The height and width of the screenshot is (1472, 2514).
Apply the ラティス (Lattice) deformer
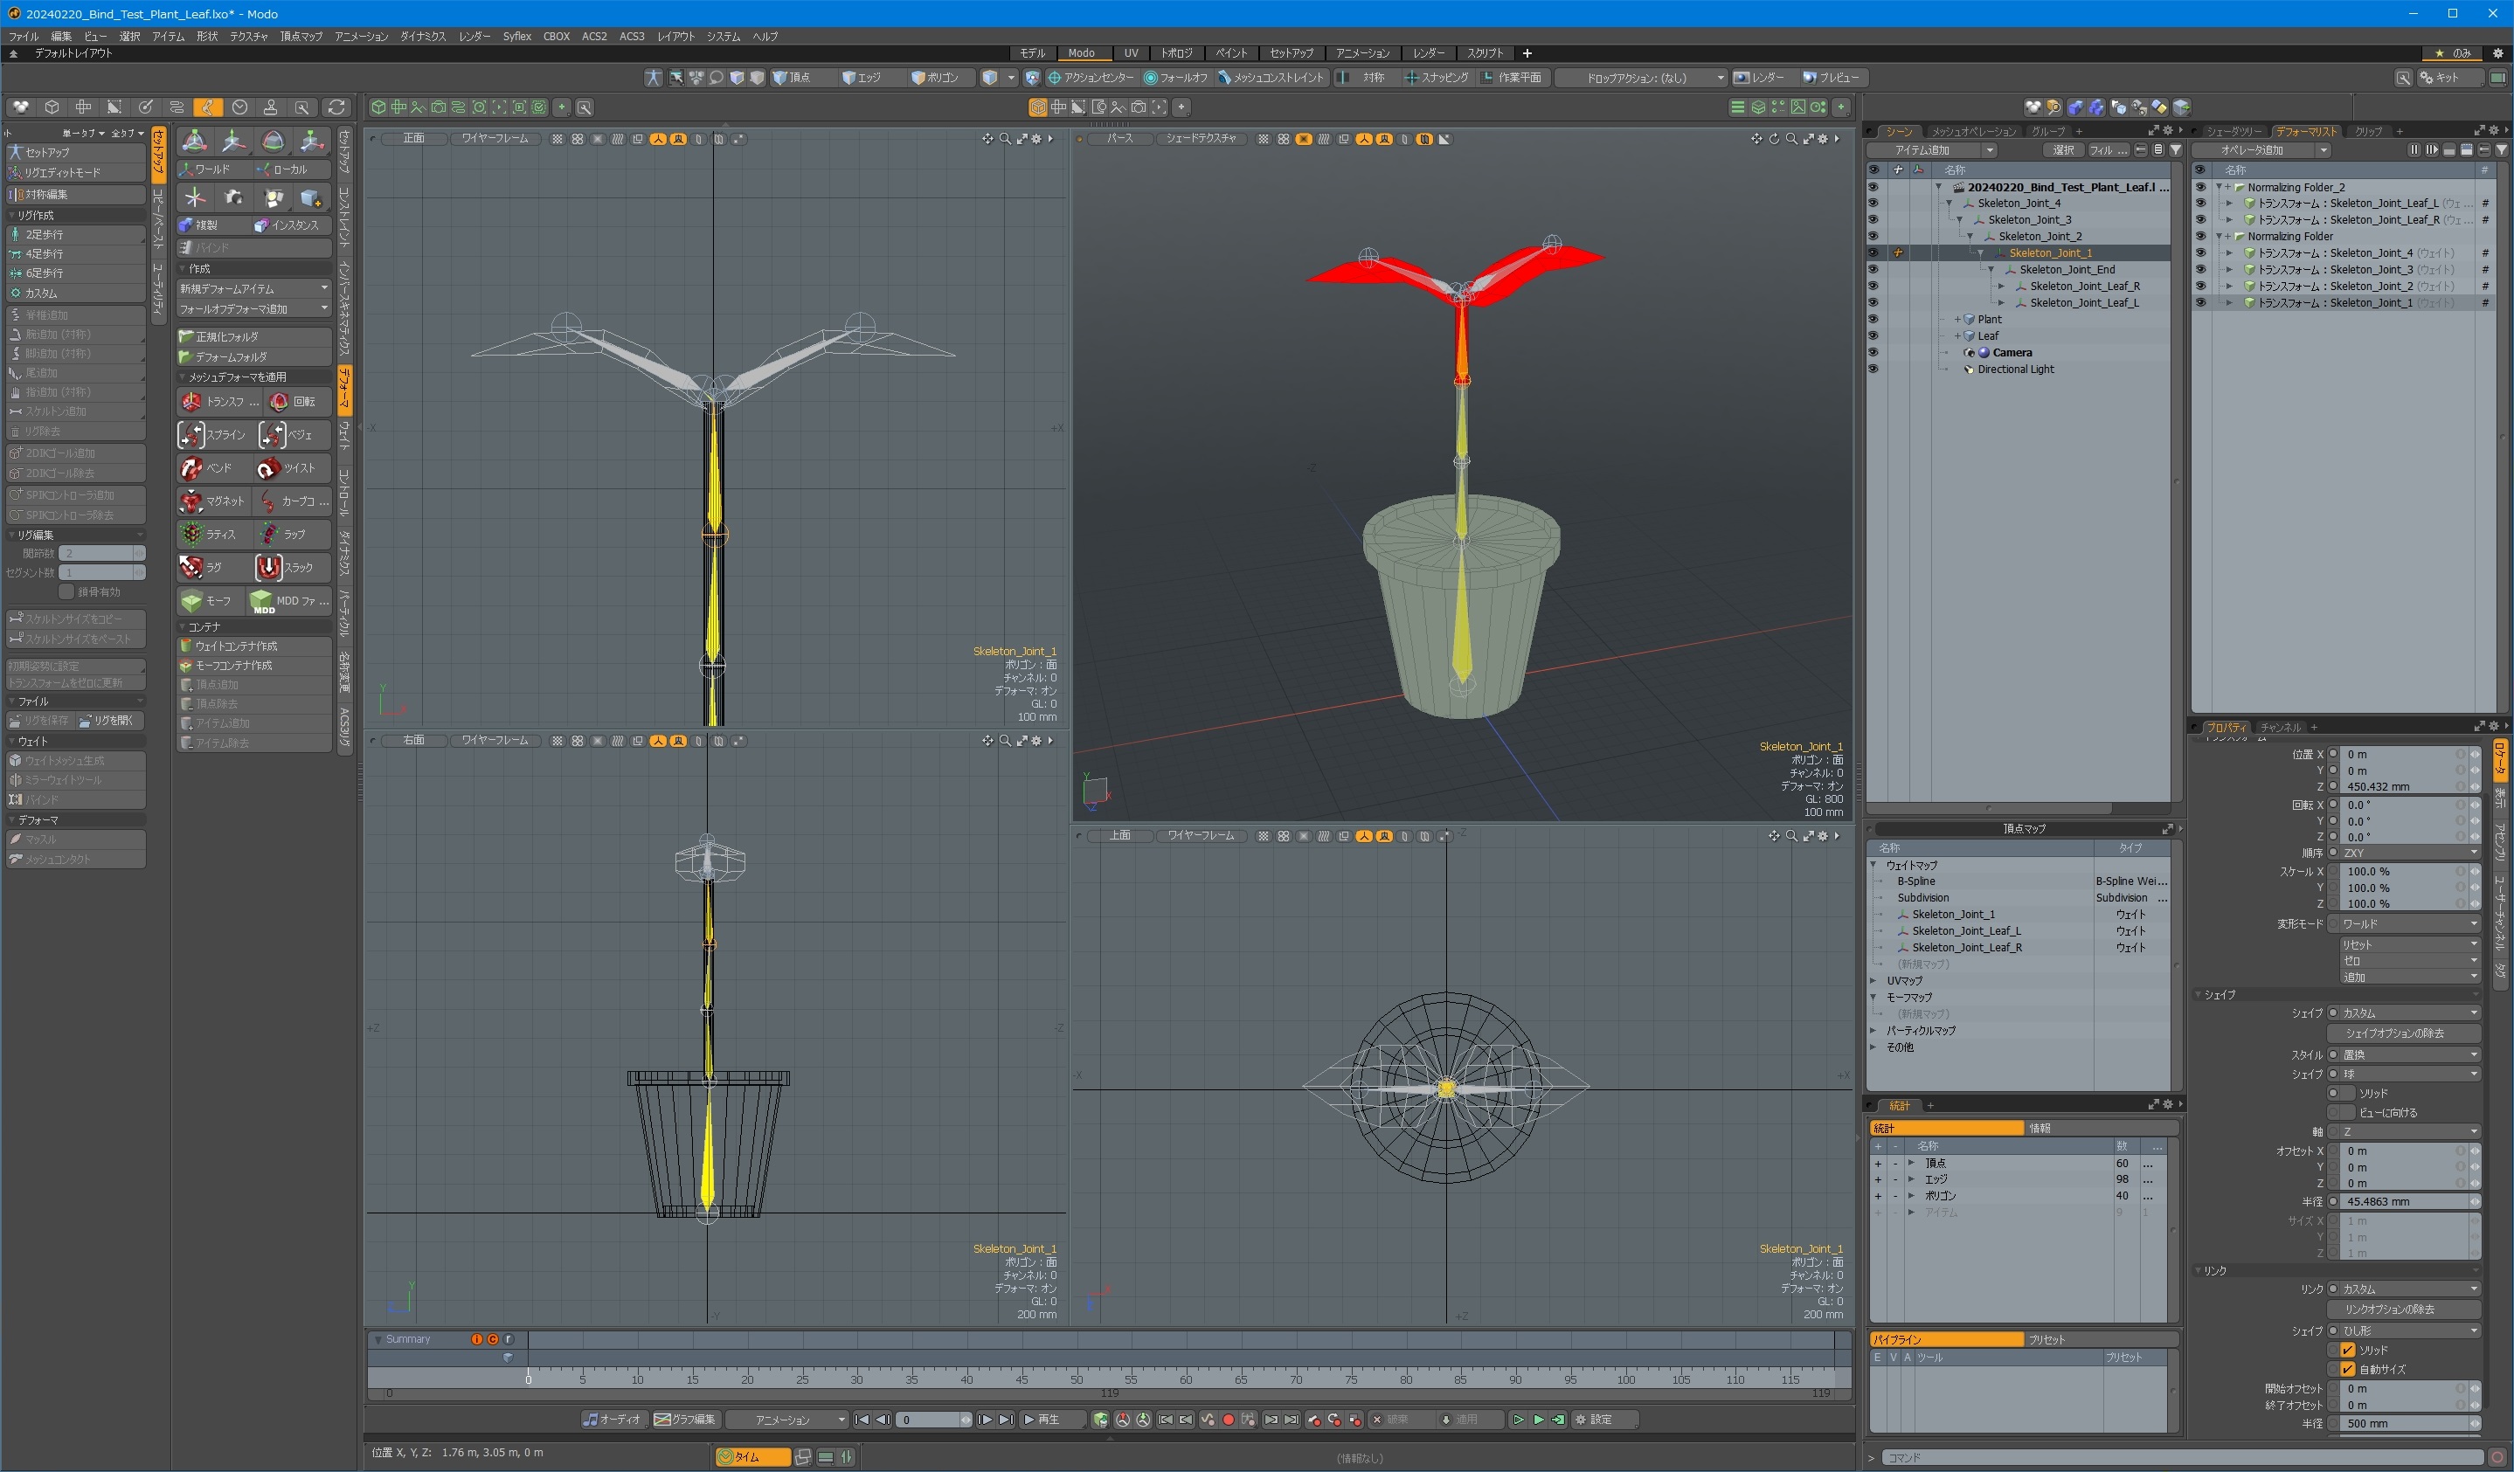pos(214,535)
